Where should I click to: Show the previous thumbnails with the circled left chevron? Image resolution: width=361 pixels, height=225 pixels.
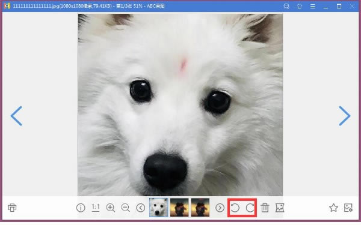click(x=141, y=208)
